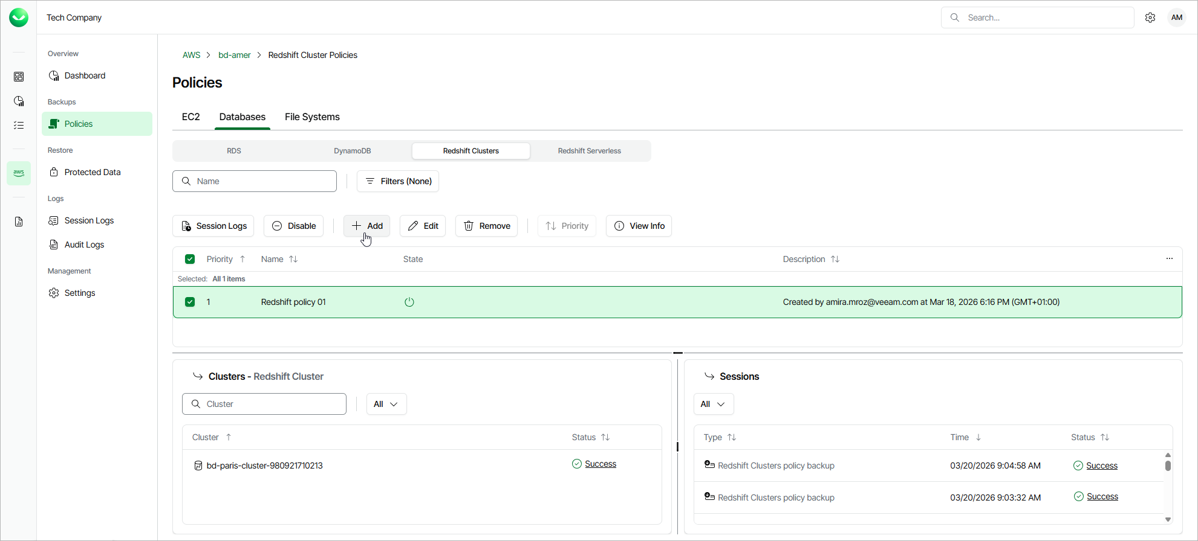The height and width of the screenshot is (541, 1198).
Task: Toggle the select-all policies checkbox
Action: (x=190, y=259)
